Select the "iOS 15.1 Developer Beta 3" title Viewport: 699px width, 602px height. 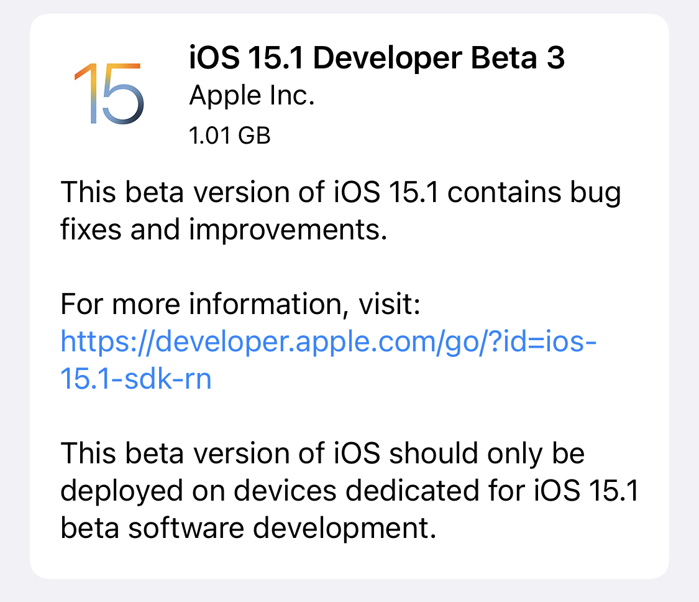tap(377, 59)
